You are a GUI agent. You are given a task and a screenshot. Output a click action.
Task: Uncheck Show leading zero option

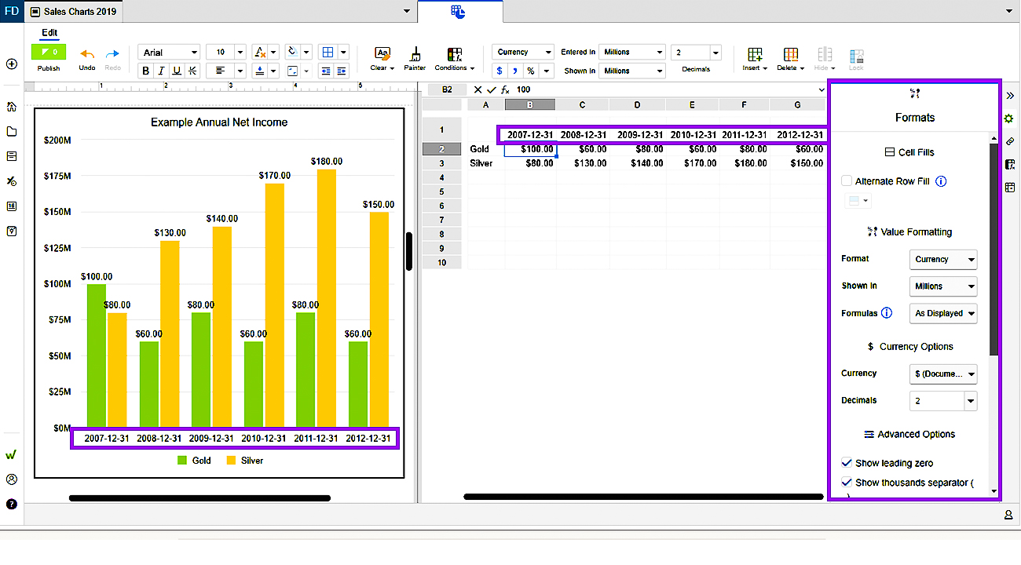point(847,463)
